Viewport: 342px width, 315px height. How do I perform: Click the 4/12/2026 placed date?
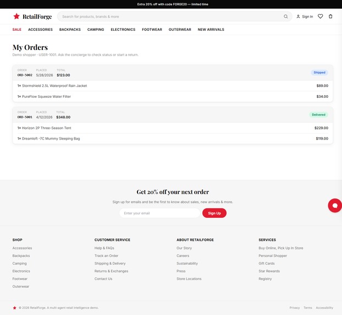(x=45, y=117)
